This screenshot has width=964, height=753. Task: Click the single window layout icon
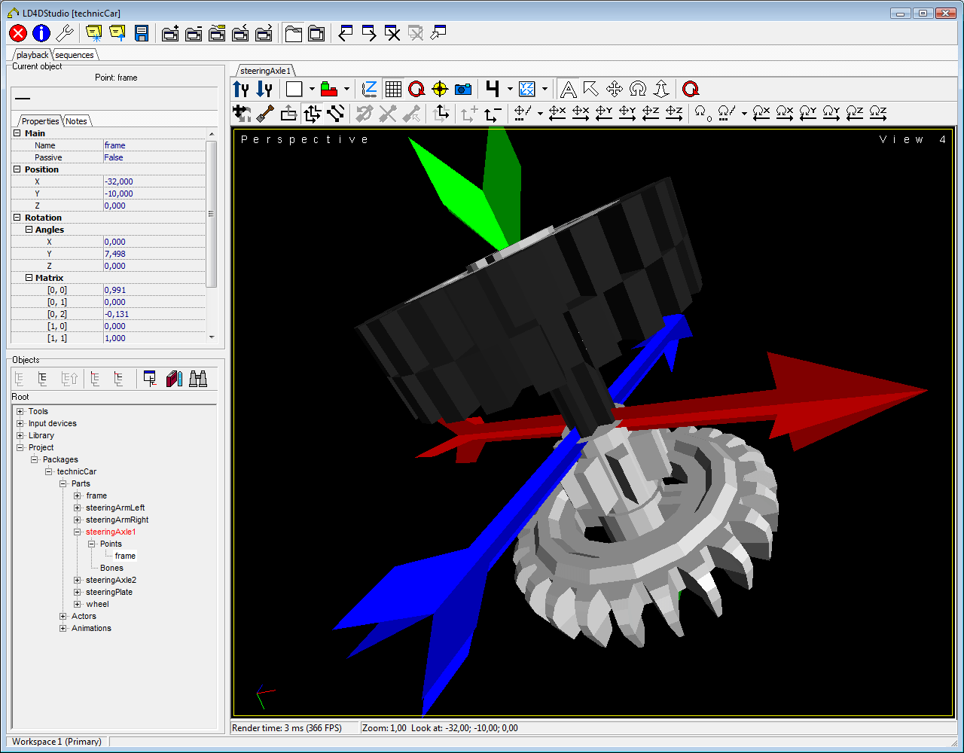(293, 33)
